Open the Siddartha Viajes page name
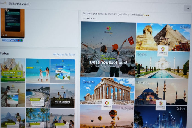Screen dimensions: 192x128 19,4
